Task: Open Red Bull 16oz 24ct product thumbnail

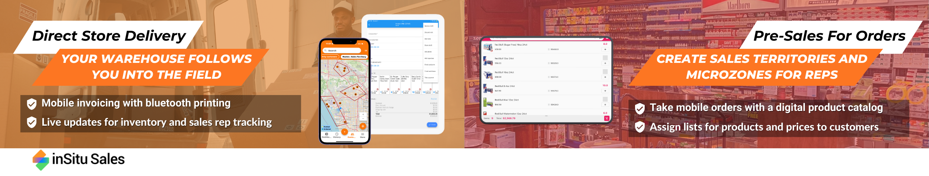Action: (488, 75)
